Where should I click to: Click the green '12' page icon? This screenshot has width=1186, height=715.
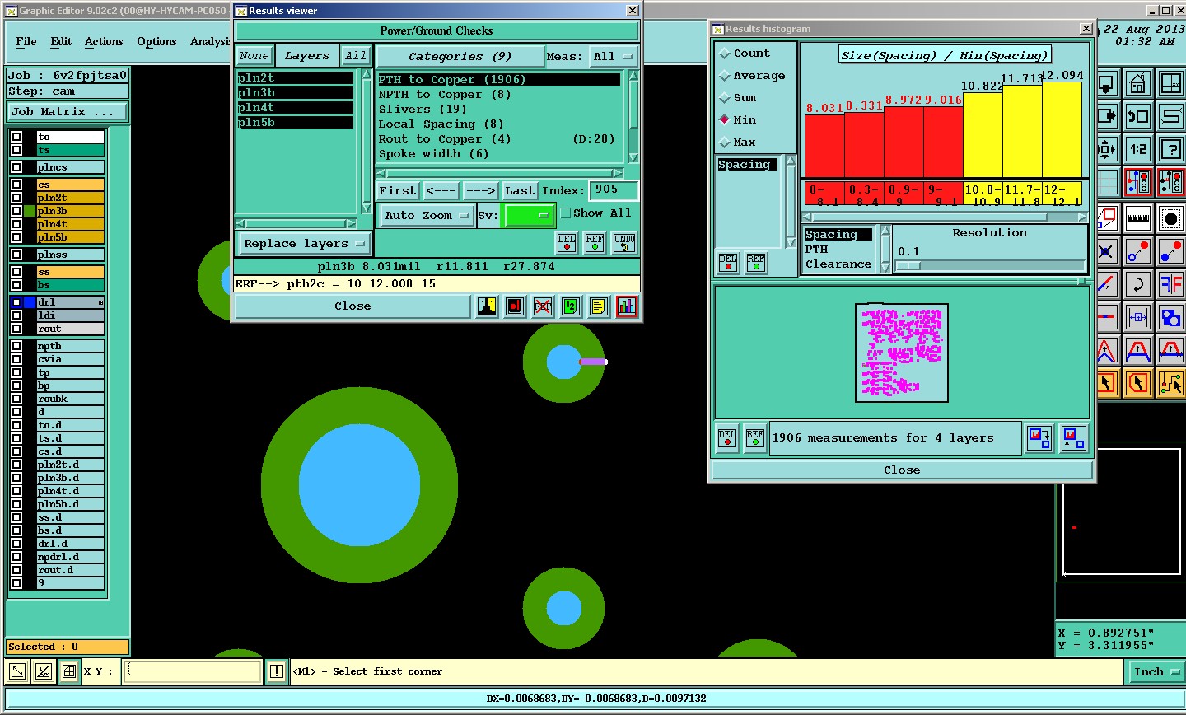click(x=571, y=306)
